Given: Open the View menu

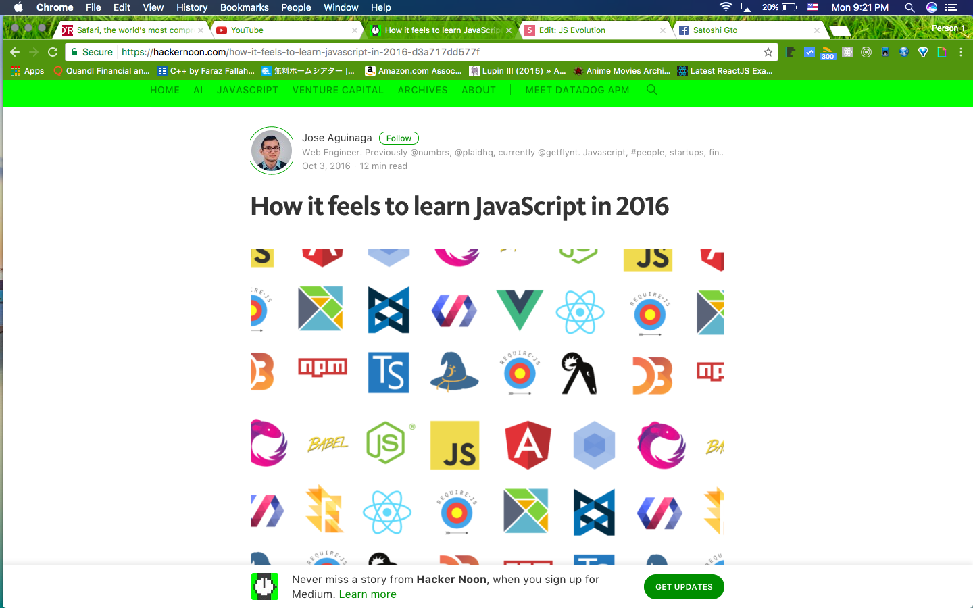Looking at the screenshot, I should tap(153, 7).
